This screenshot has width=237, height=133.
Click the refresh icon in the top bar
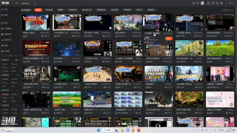pos(17,3)
